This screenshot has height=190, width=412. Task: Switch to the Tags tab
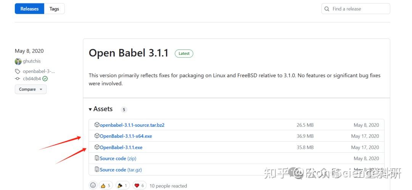click(x=54, y=9)
